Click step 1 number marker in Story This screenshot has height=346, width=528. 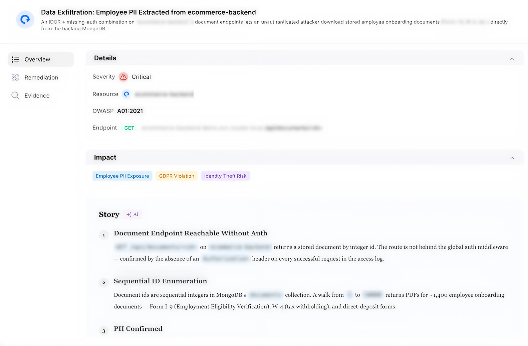(104, 235)
